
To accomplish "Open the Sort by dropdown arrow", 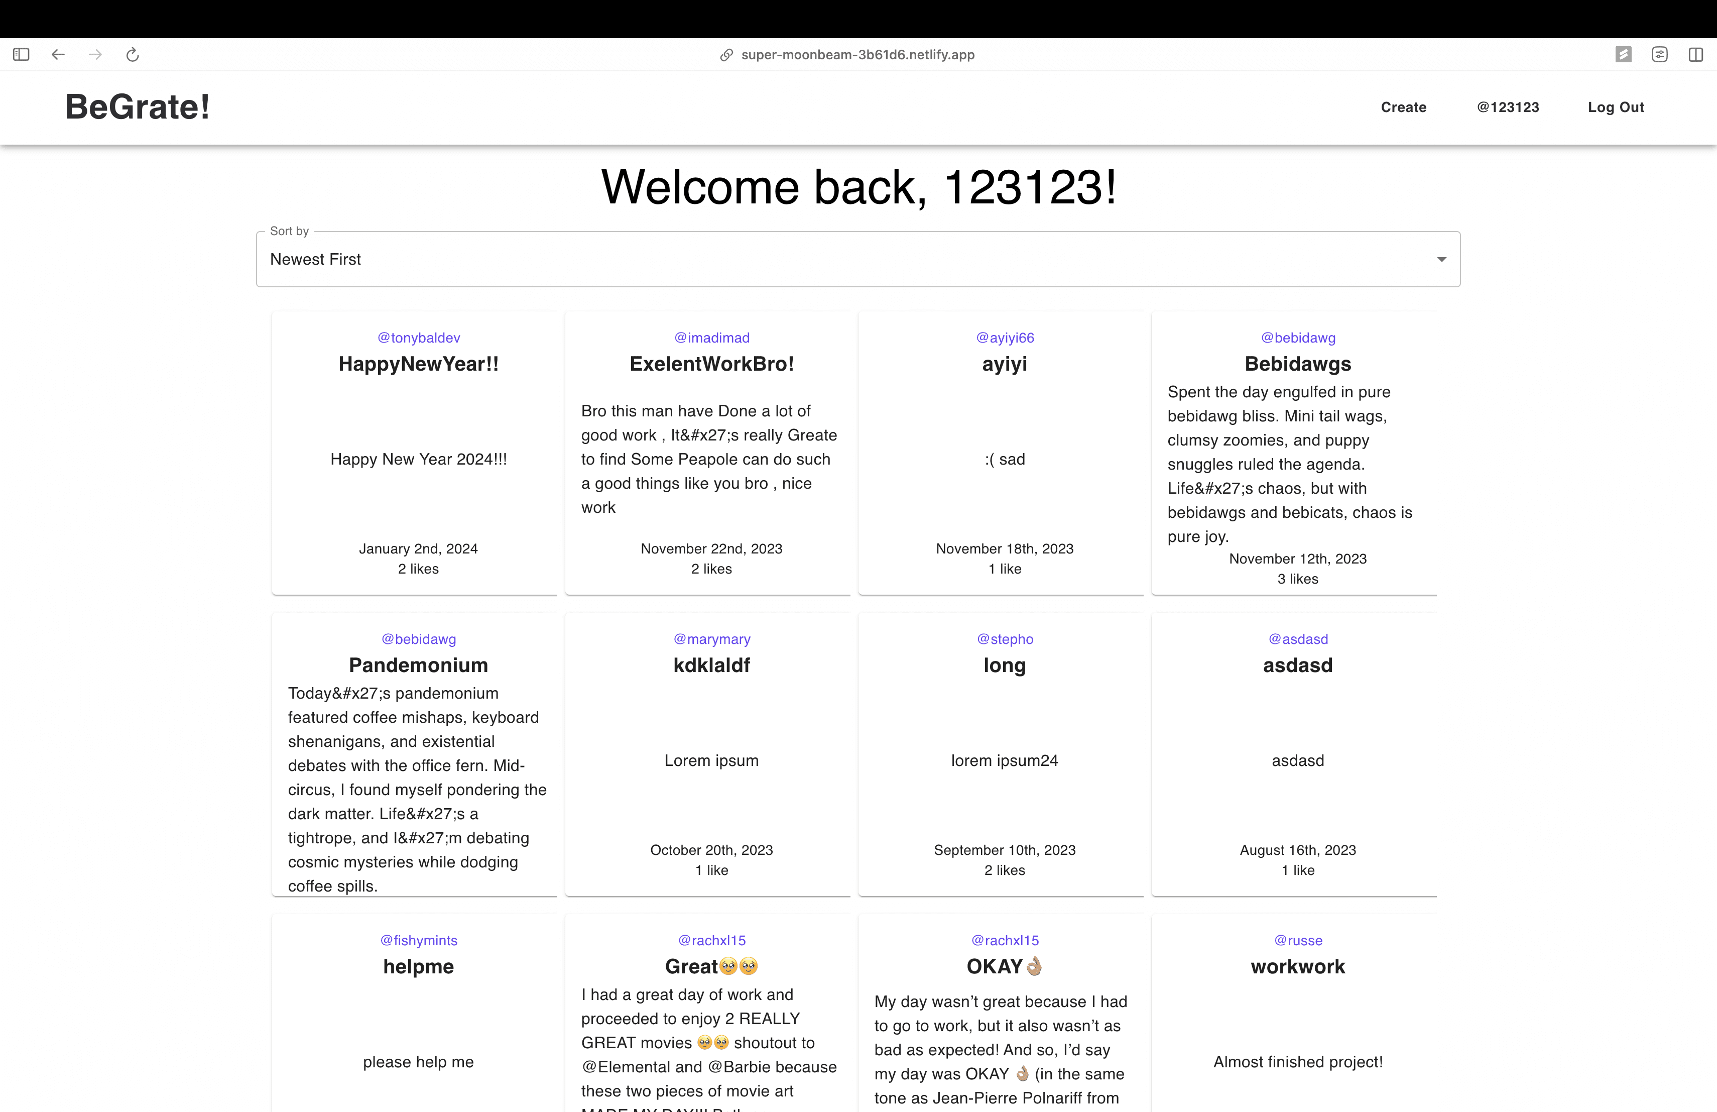I will pyautogui.click(x=1441, y=259).
